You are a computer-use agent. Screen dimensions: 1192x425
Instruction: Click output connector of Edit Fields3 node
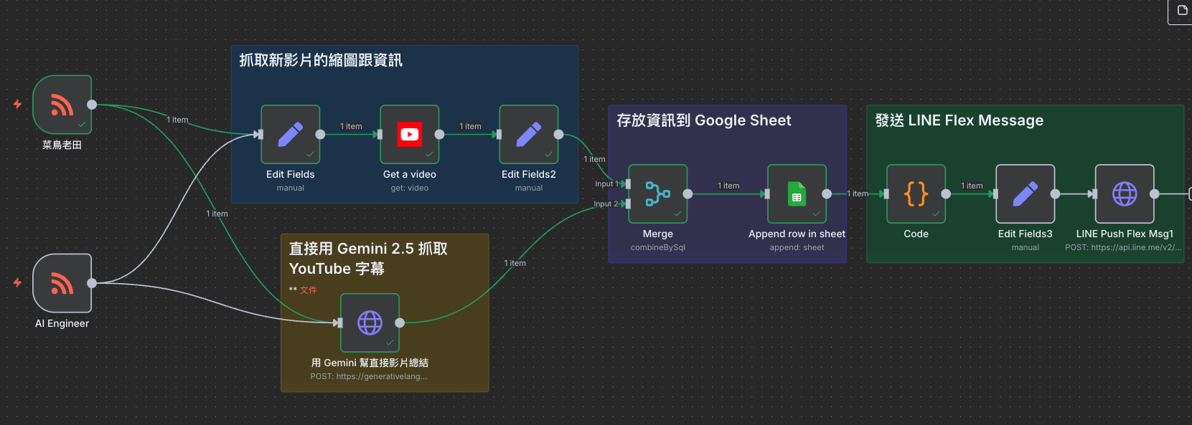[1055, 194]
